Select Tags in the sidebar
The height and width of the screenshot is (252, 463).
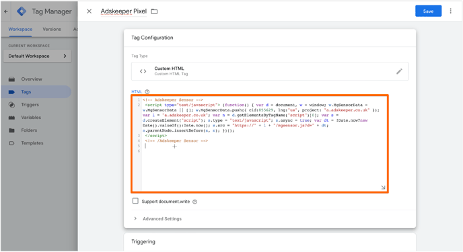tap(36, 92)
